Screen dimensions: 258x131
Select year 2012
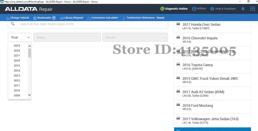click(x=17, y=81)
